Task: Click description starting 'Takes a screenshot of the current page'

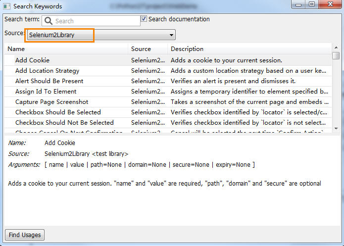Action: click(249, 102)
